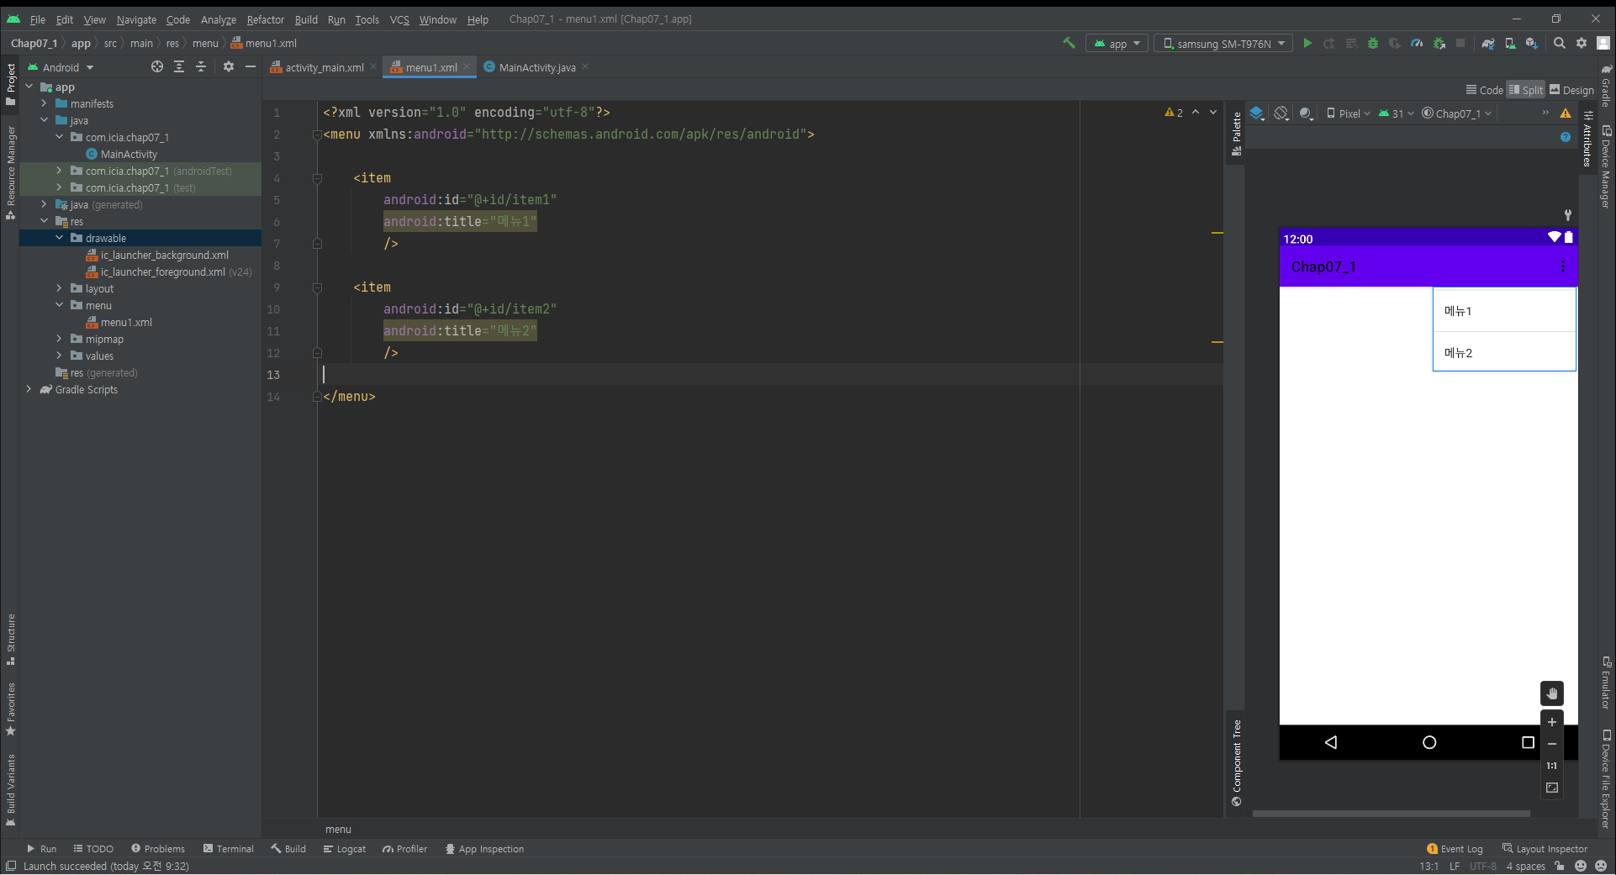Expand the manifests folder
Viewport: 1616px width, 875px height.
tap(44, 103)
